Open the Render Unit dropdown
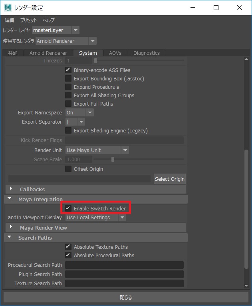 (97, 150)
